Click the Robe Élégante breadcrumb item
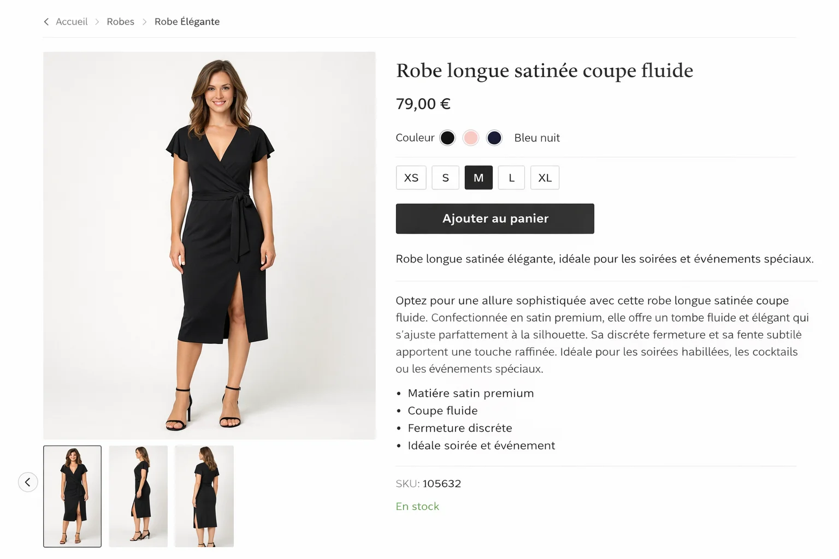Viewport: 839px width, 559px height. pyautogui.click(x=187, y=21)
